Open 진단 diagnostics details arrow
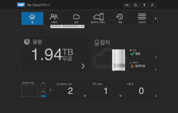The width and height of the screenshot is (178, 113). coord(156,57)
